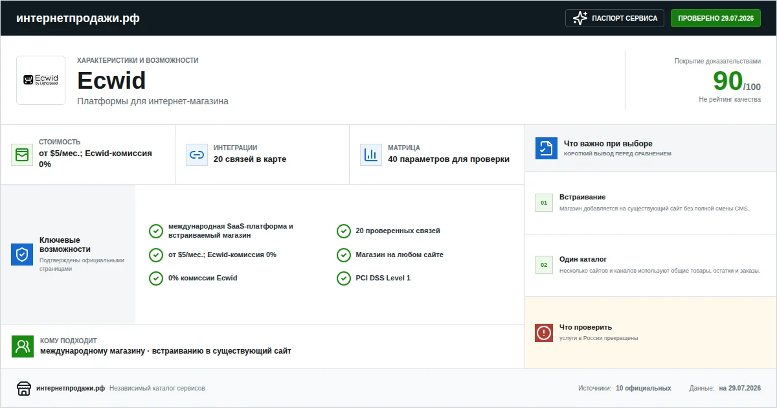Click the red warning icon near Что проверить
The width and height of the screenshot is (777, 408).
[544, 333]
